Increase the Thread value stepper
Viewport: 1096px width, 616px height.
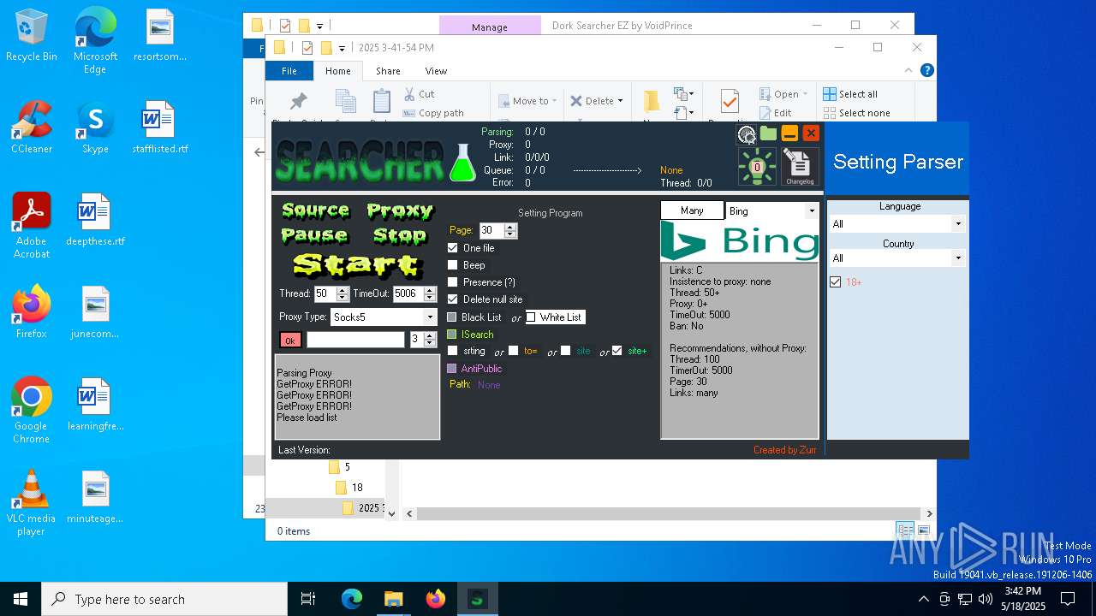point(342,290)
